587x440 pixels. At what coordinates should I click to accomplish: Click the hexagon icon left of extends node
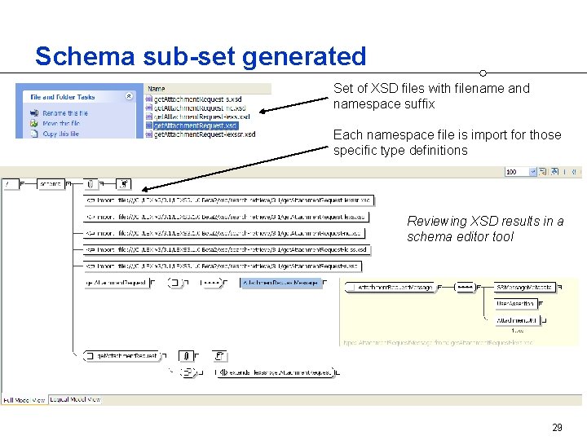(188, 372)
